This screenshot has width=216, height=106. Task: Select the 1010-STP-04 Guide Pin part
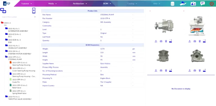(x=19, y=81)
